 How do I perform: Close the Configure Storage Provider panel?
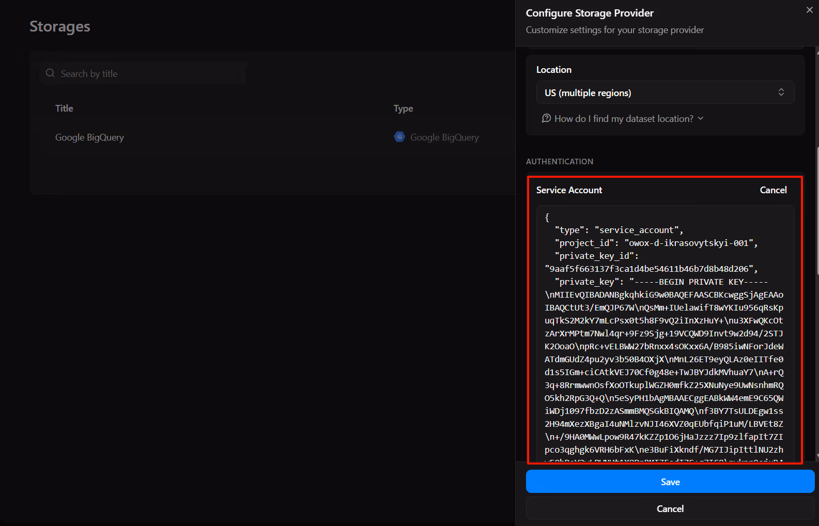809,10
